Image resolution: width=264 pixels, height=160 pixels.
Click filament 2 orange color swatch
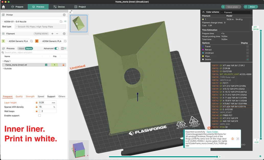(37, 41)
